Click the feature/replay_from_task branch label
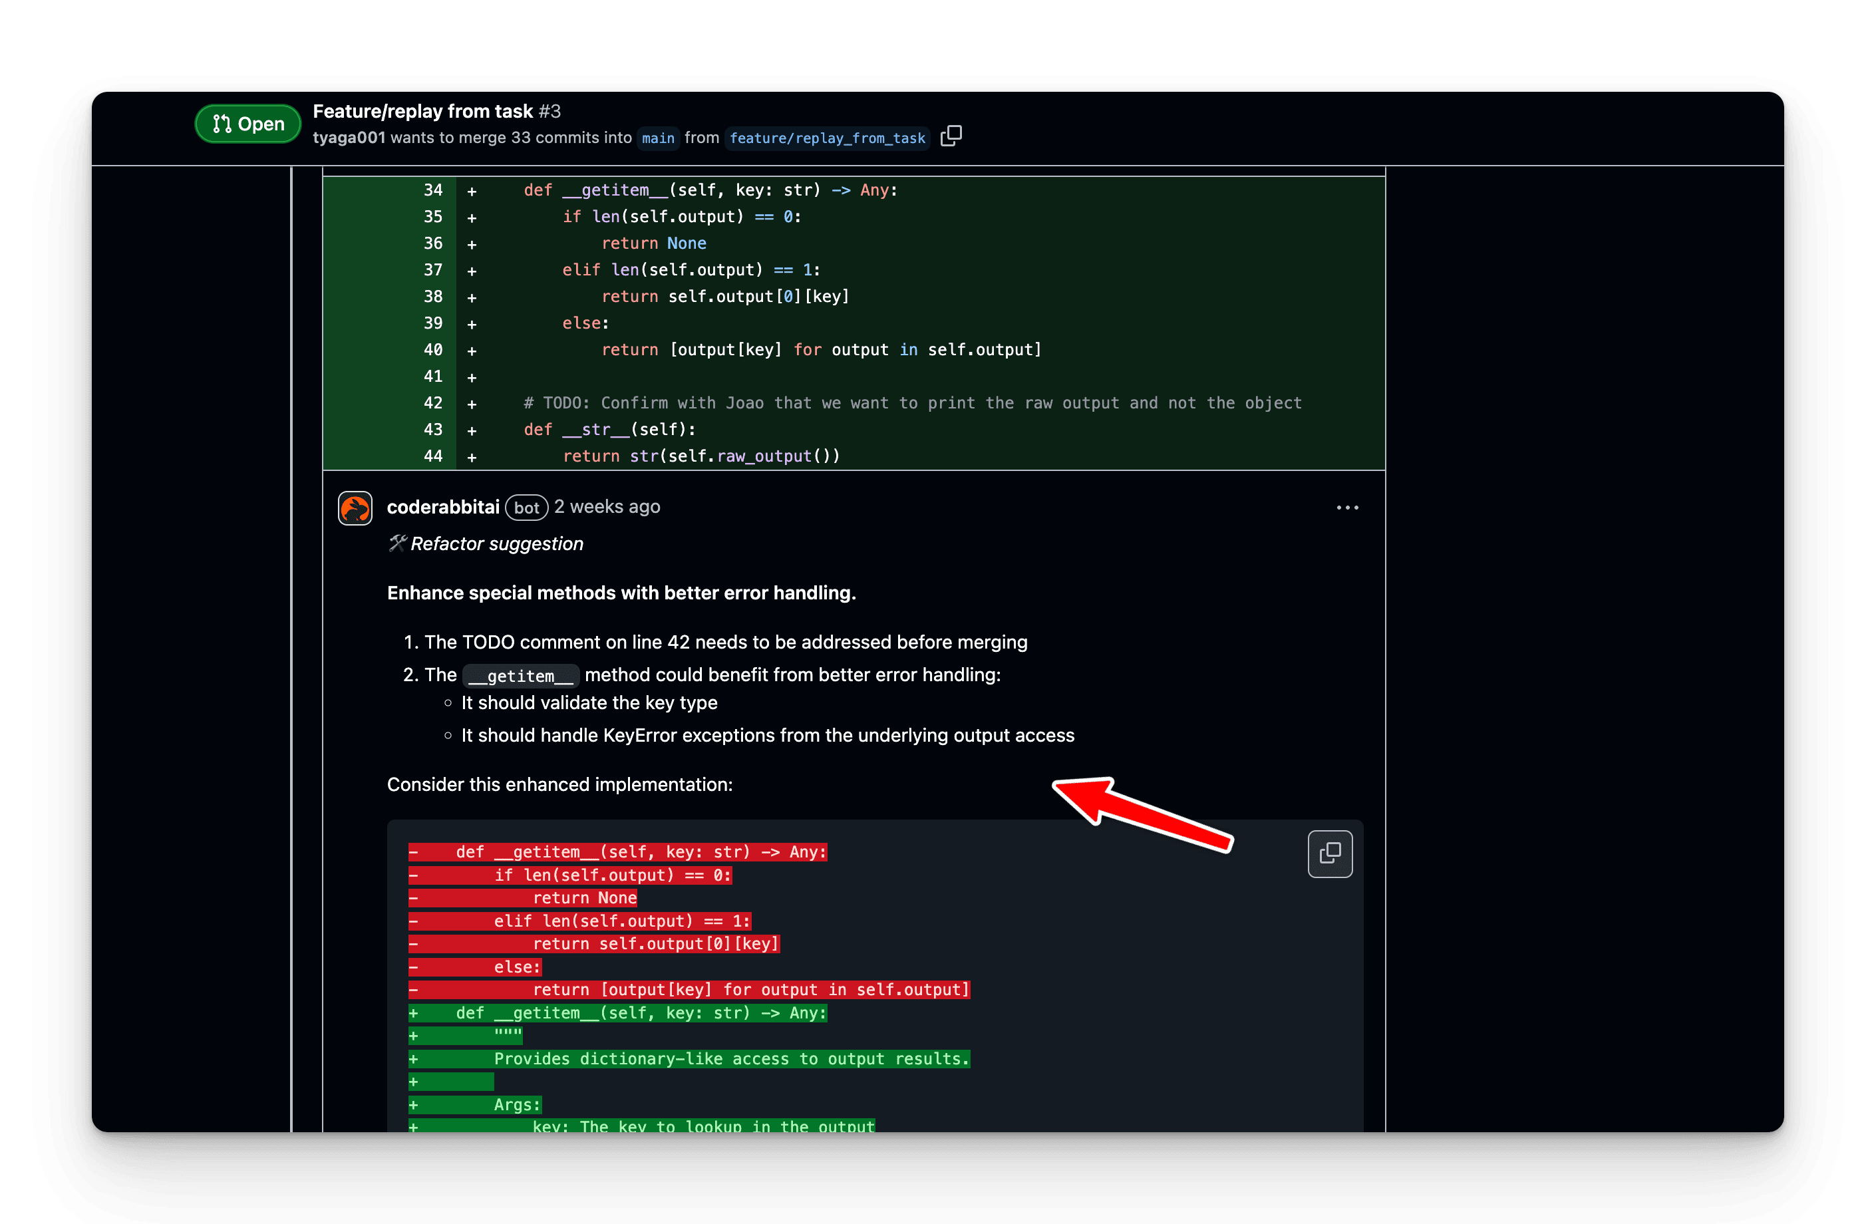Image resolution: width=1876 pixels, height=1224 pixels. point(827,138)
